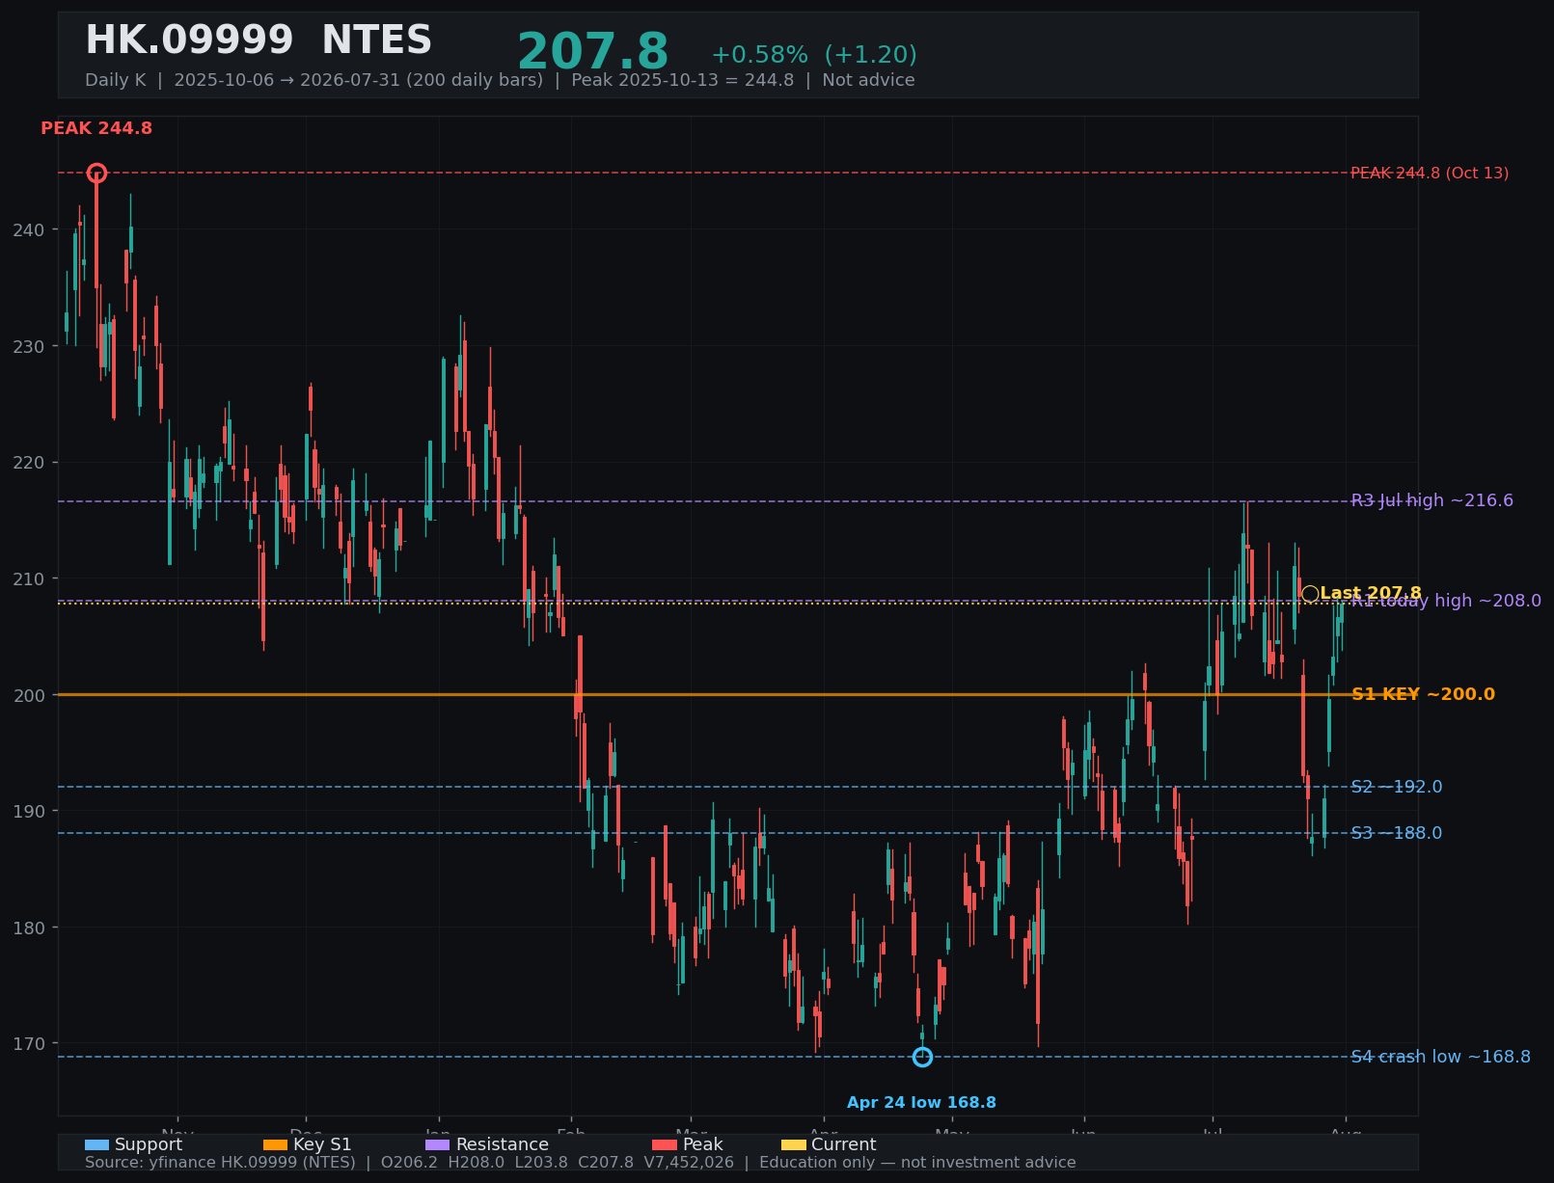Click the "180" y-axis tick label
1554x1183 pixels.
pos(28,928)
